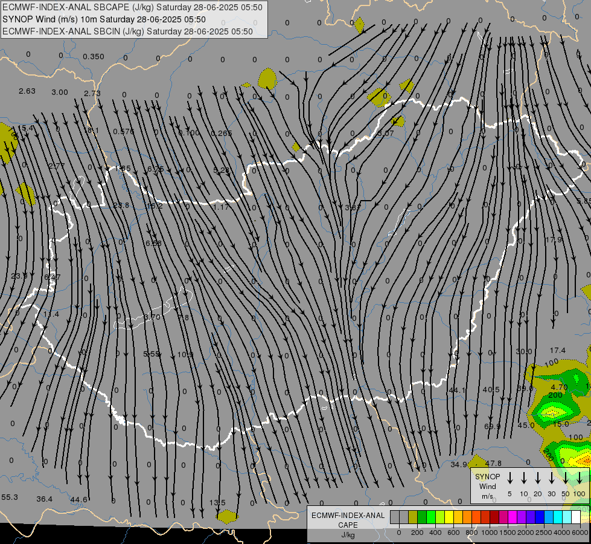This screenshot has height=544, width=591.
Task: Pick the dark green CAPE legend swatch
Action: pyautogui.click(x=422, y=517)
